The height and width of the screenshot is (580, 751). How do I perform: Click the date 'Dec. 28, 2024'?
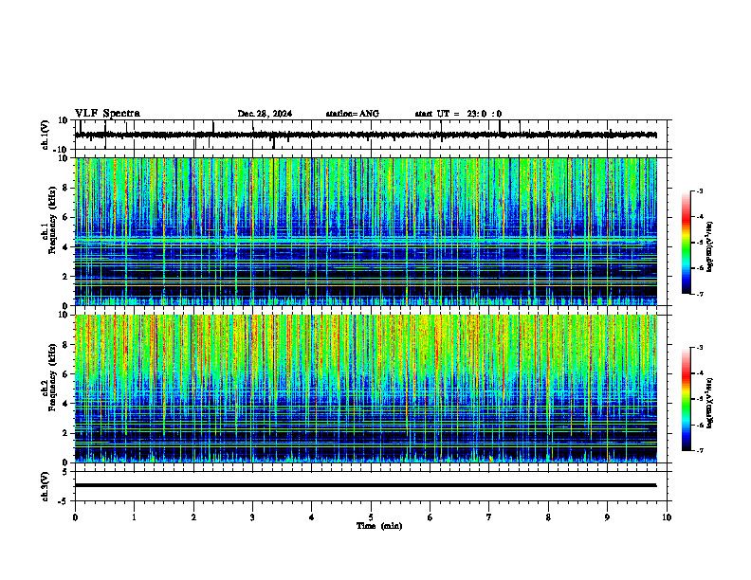[265, 114]
